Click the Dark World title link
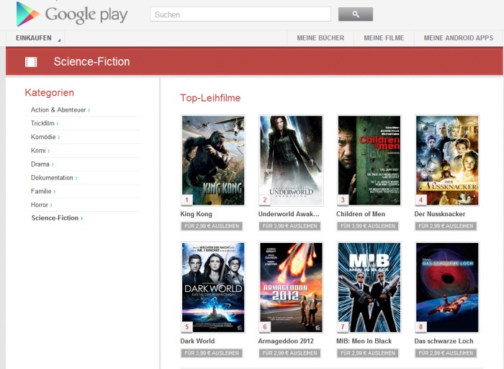504x369 pixels. coord(197,341)
